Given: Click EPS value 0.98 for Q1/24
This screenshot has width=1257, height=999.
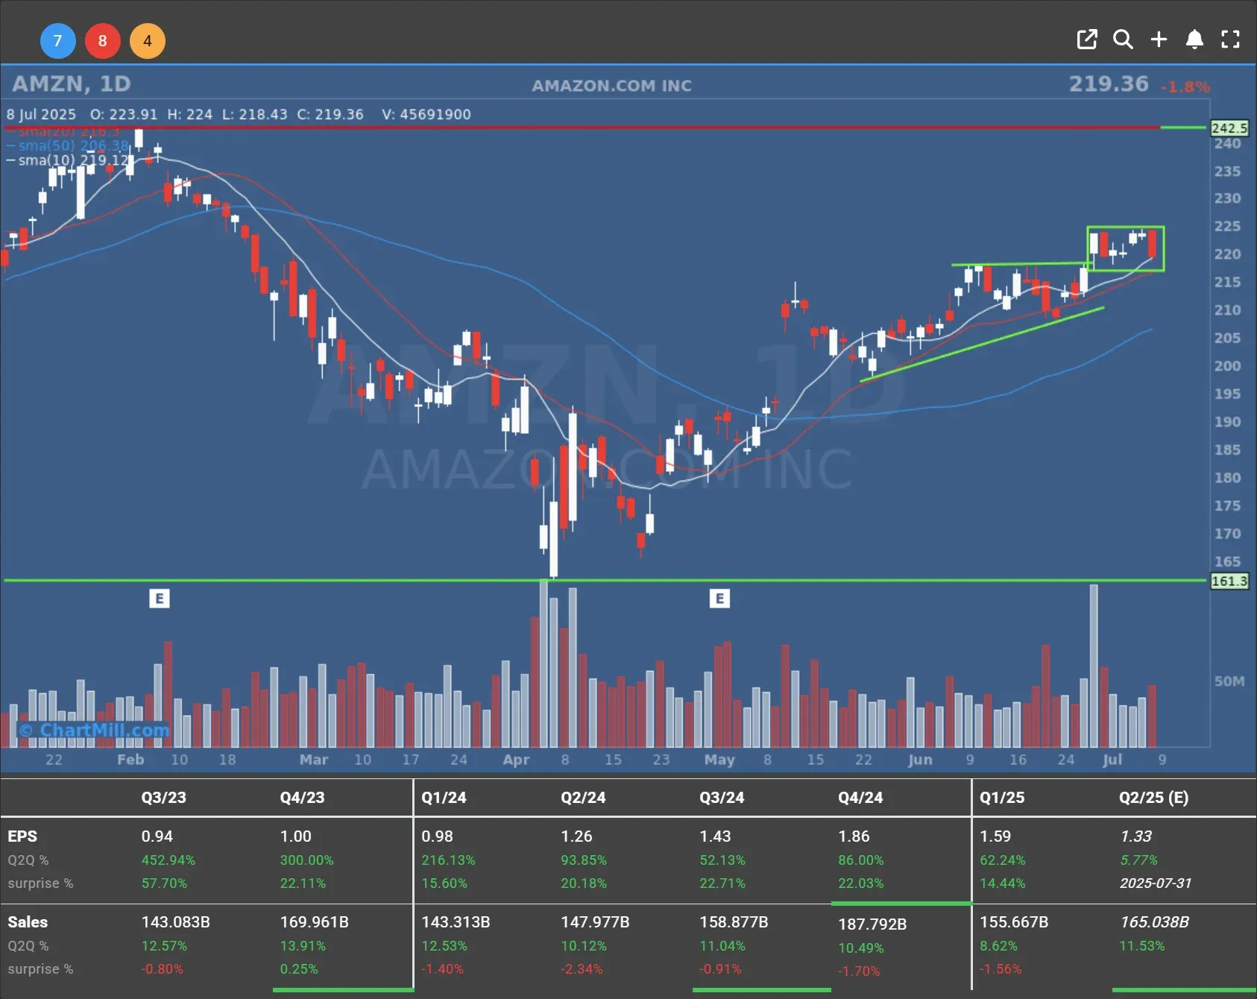Looking at the screenshot, I should coord(438,836).
